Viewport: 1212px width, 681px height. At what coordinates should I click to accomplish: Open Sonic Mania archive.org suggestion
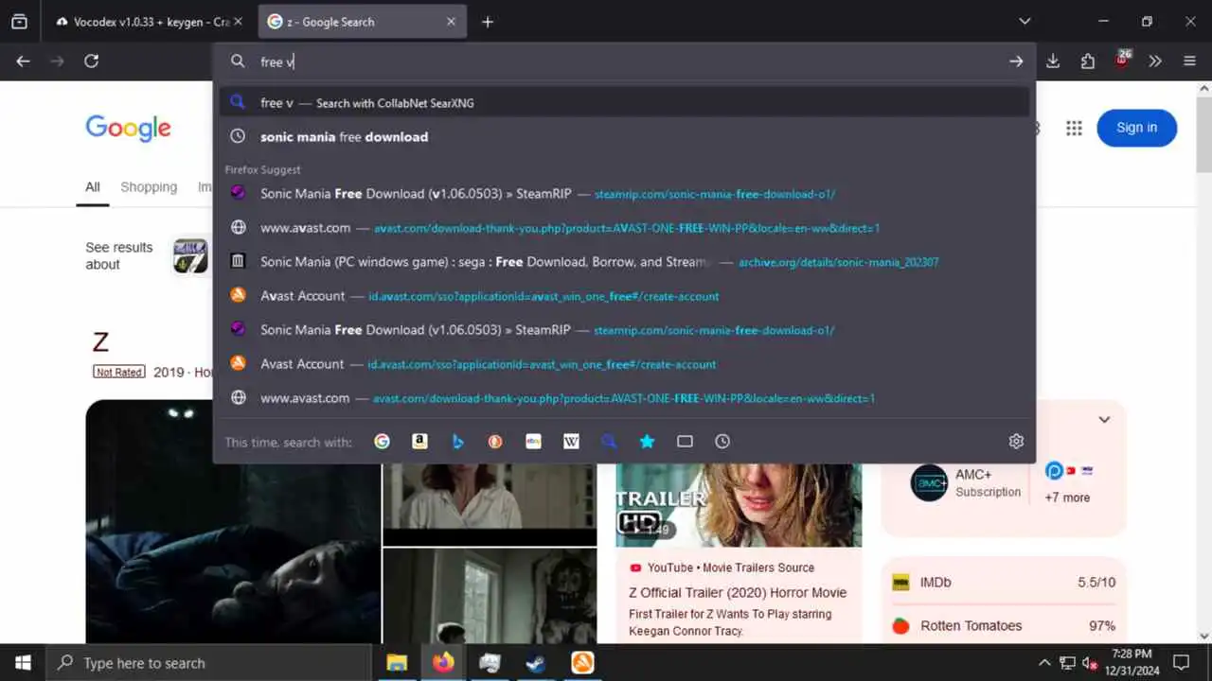pyautogui.click(x=625, y=262)
